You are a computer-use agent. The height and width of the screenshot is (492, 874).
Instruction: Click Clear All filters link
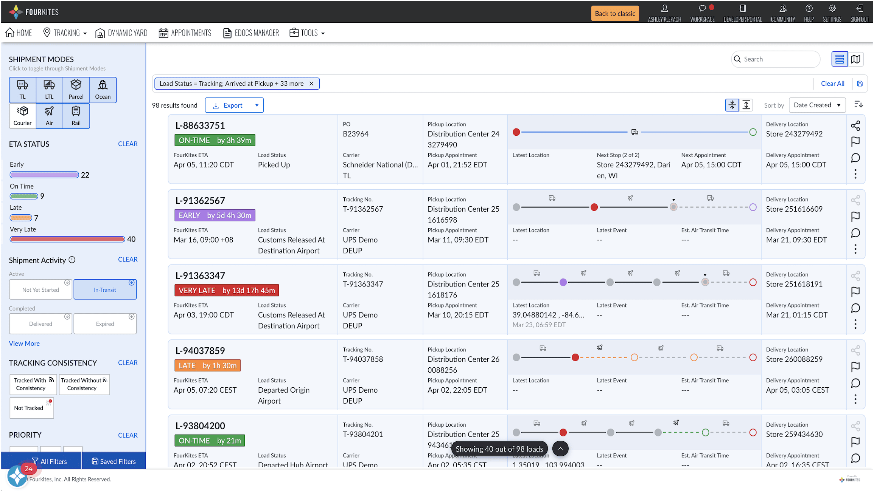coord(832,84)
